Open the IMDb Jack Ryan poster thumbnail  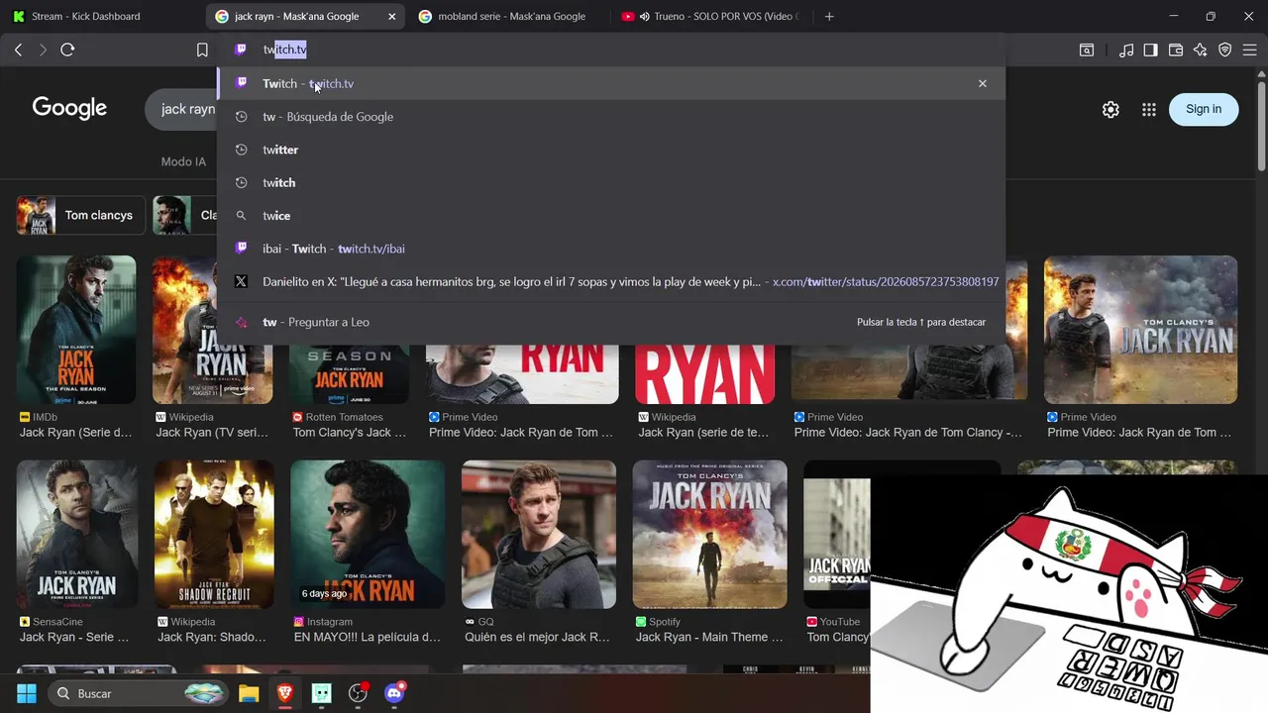pyautogui.click(x=76, y=330)
